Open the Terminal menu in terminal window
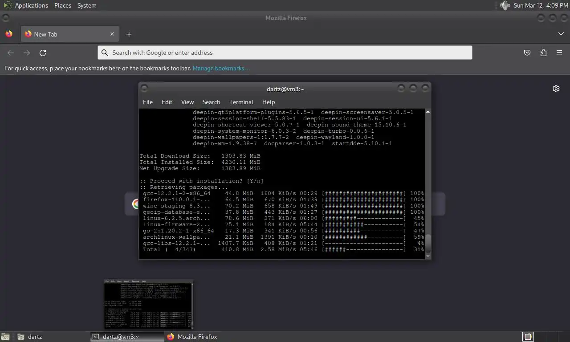Screen dimensions: 570x342 click(x=241, y=102)
